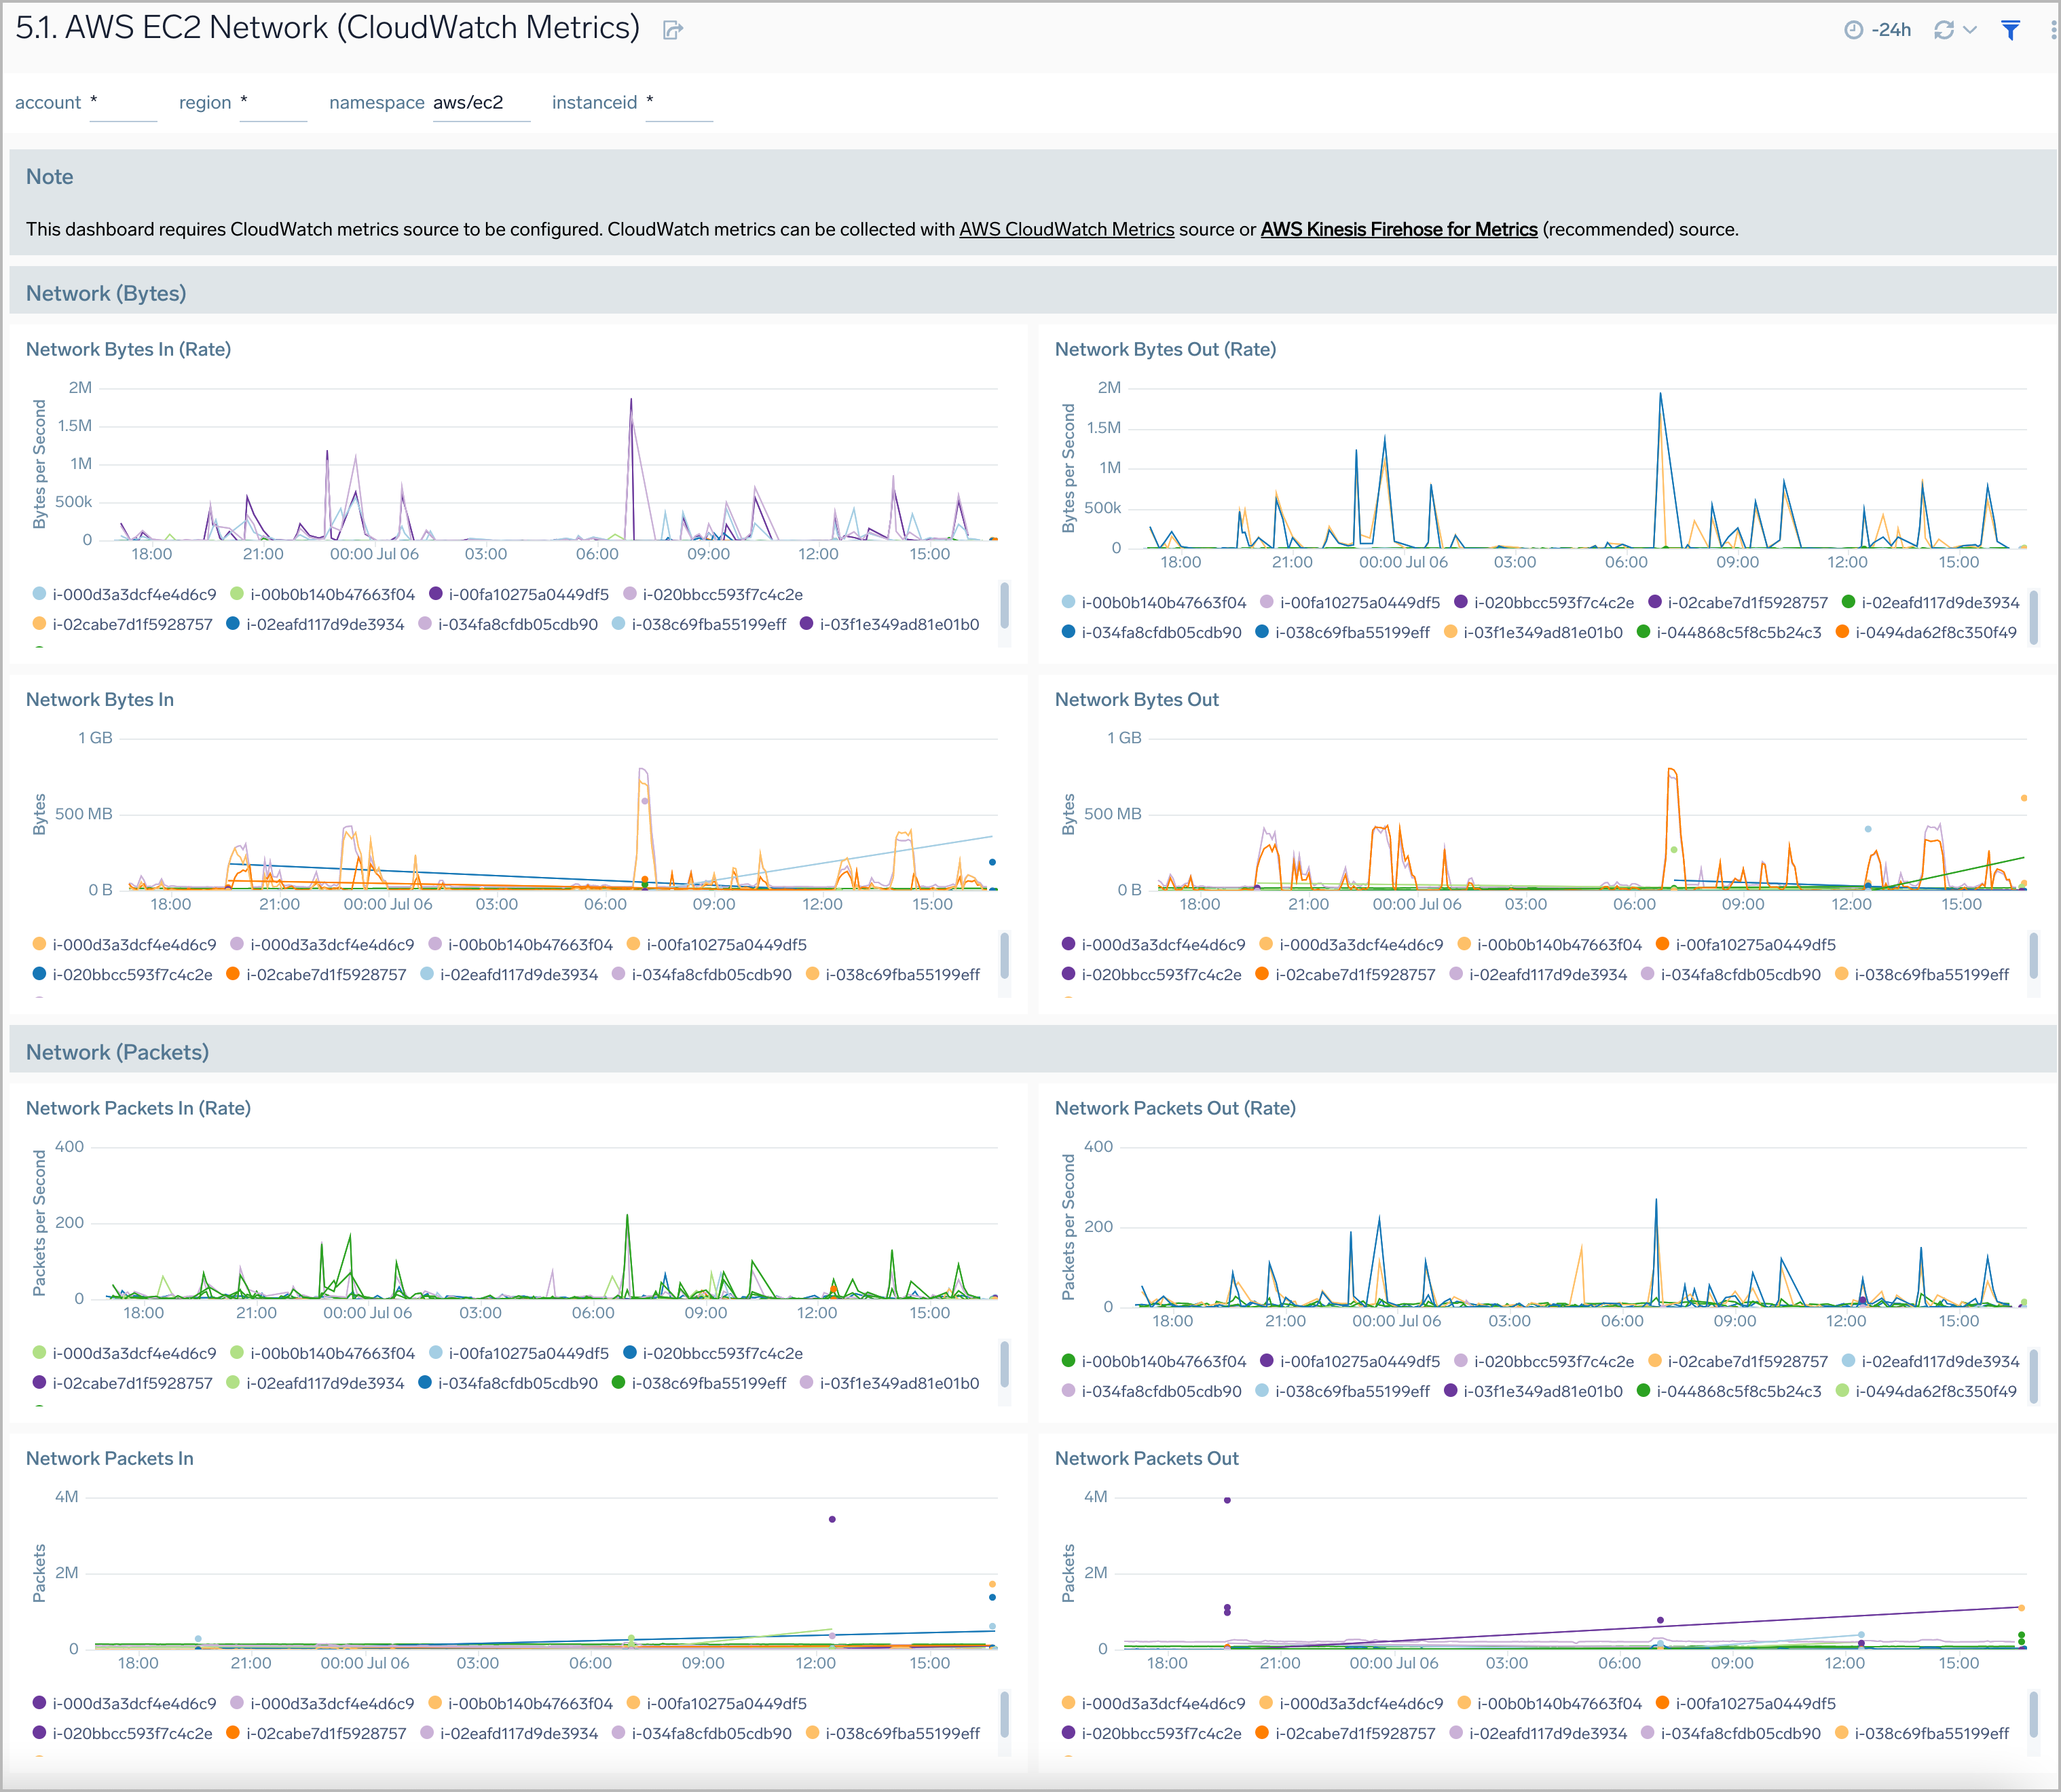Toggle i-038c69fba55199eff in Network Bytes Out legend
This screenshot has width=2061, height=1792.
1921,974
